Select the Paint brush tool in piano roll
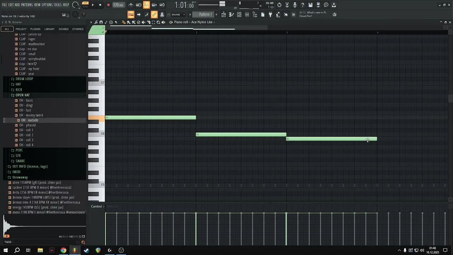Screen dimensions: 453x255 [128, 22]
